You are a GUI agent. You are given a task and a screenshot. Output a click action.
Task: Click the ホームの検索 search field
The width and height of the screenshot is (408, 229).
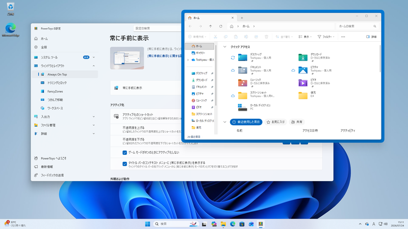(x=357, y=26)
